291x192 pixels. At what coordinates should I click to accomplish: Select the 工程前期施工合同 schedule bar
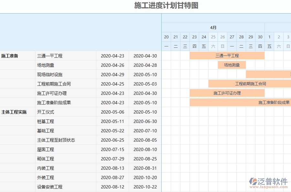click(250, 84)
